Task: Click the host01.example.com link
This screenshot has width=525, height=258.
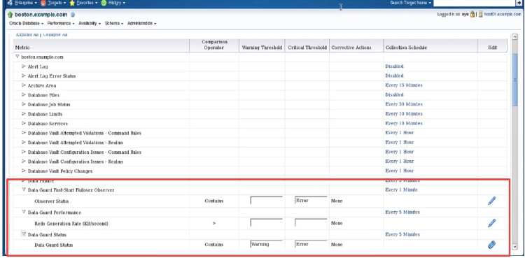Action: click(503, 15)
